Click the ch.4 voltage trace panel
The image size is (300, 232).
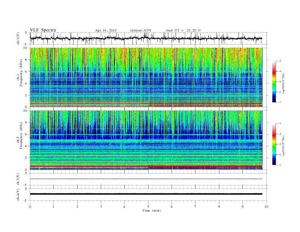click(x=149, y=194)
